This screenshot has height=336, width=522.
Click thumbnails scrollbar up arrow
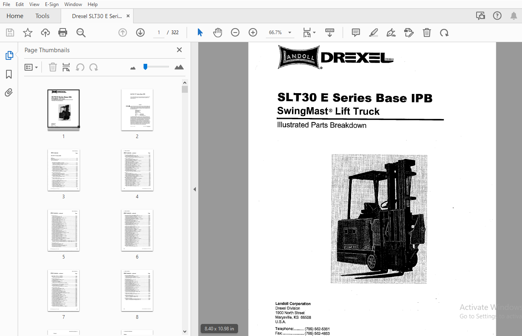(185, 82)
